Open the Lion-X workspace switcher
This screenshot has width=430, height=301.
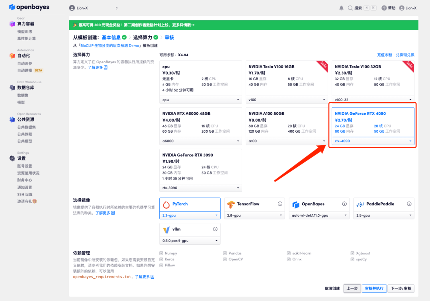[94, 8]
